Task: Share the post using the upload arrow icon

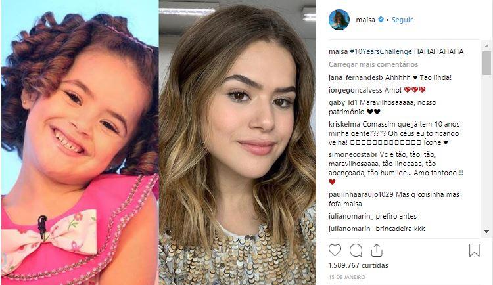Action: click(377, 250)
